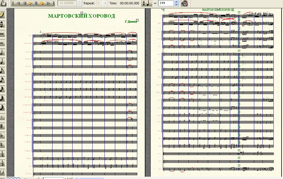This screenshot has height=179, width=283.
Task: Select the sharp accidental tool
Action: (2, 126)
